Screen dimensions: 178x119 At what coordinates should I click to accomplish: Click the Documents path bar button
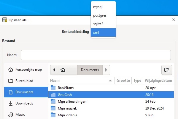click(x=90, y=70)
